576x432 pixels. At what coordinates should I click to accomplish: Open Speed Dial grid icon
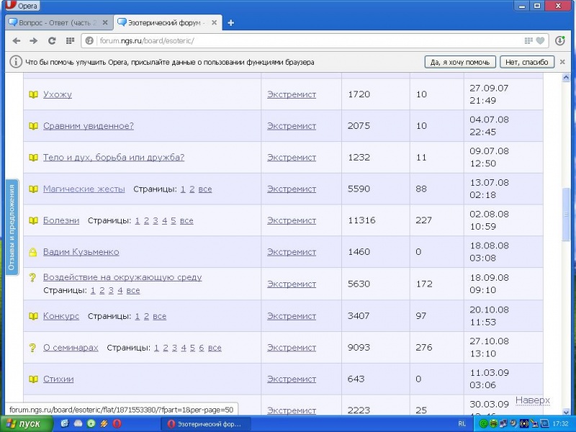click(x=70, y=41)
